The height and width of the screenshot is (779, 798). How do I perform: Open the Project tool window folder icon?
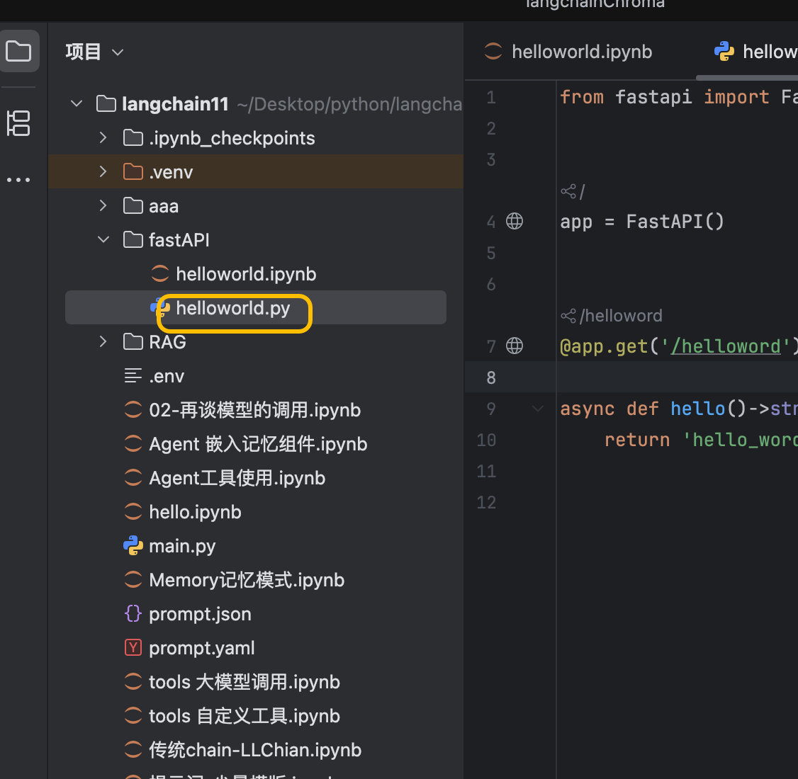19,51
